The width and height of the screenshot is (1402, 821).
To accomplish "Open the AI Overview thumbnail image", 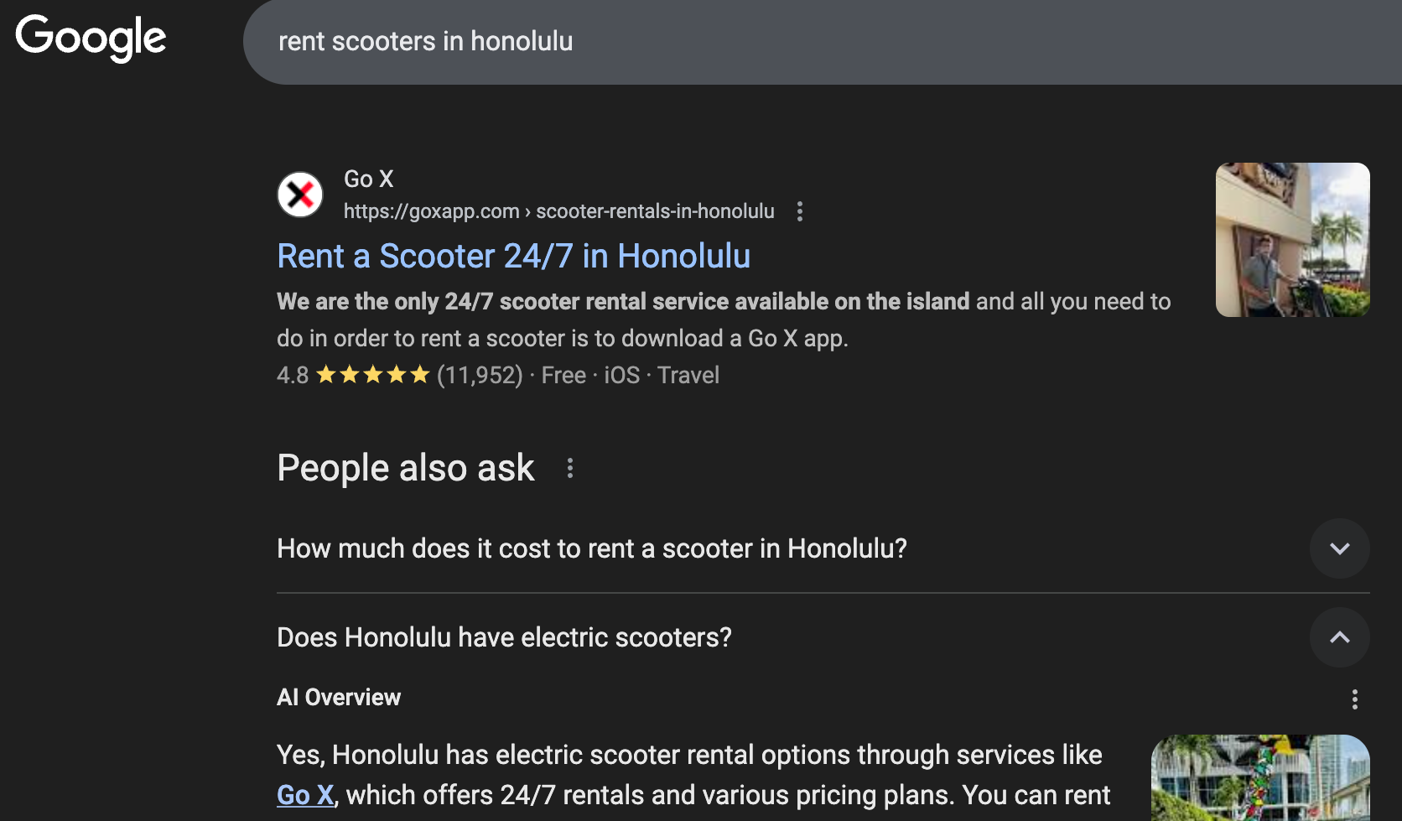I will point(1260,777).
